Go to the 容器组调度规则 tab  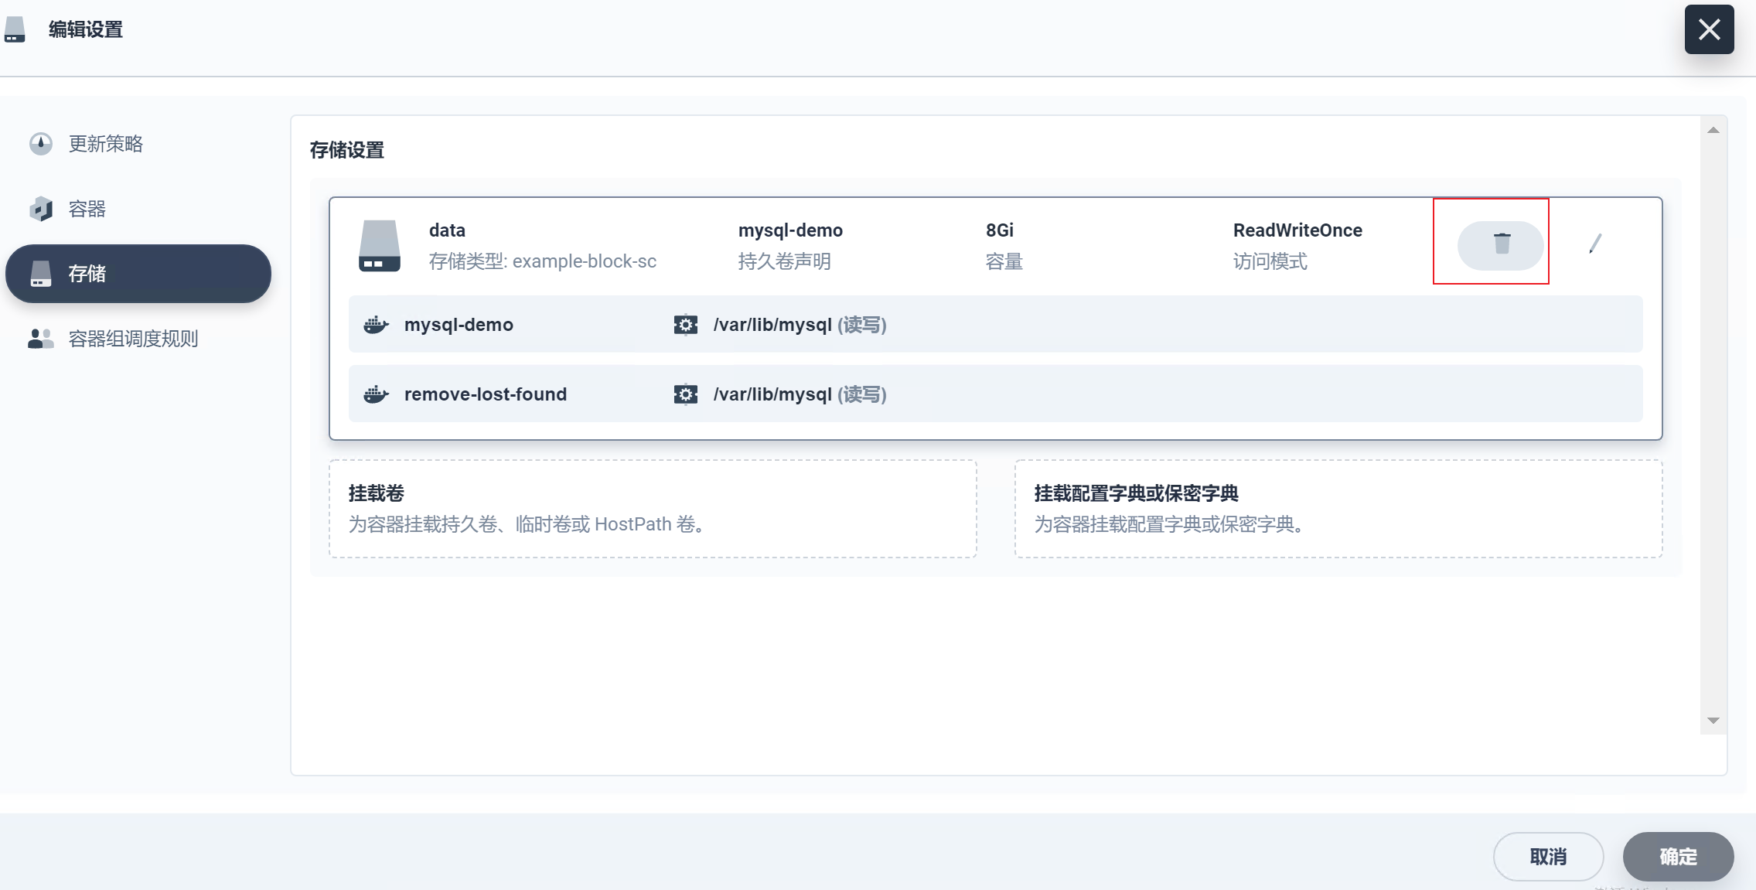133,339
